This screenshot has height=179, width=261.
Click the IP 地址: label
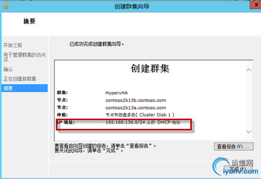pyautogui.click(x=66, y=122)
